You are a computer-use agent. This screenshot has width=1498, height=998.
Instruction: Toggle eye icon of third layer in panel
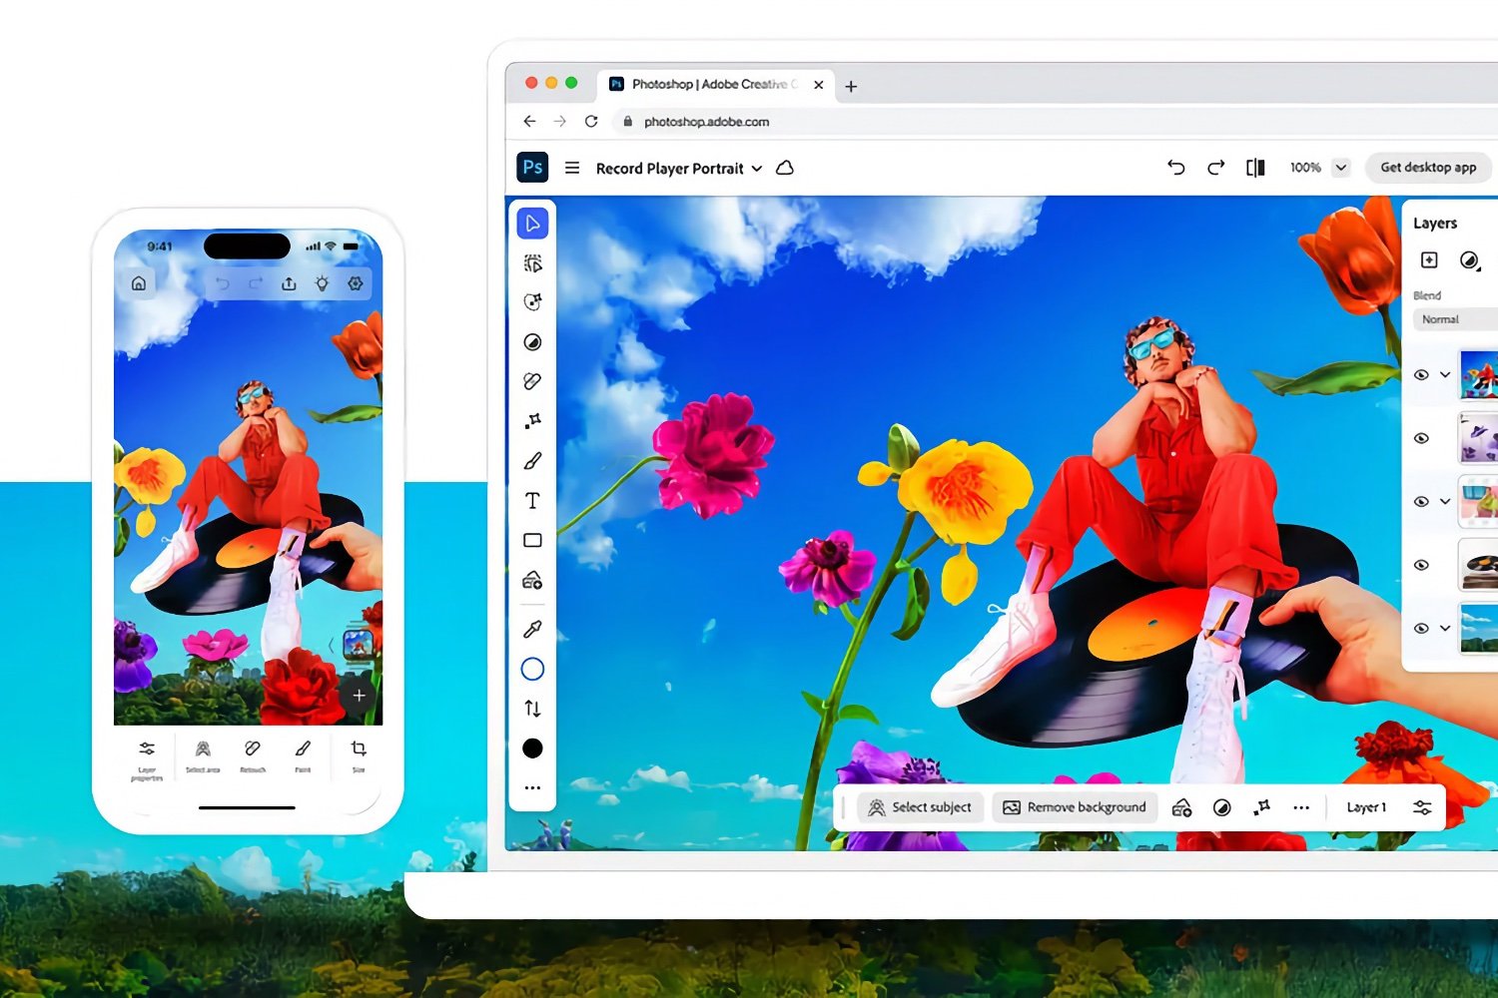[x=1421, y=501]
